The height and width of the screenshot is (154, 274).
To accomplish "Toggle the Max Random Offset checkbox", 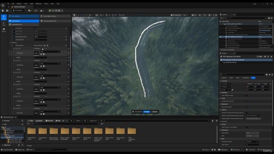I will (x=14, y=37).
